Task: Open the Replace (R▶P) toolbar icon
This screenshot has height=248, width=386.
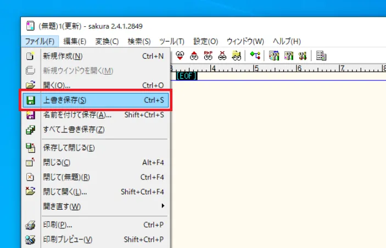Action: pyautogui.click(x=208, y=56)
